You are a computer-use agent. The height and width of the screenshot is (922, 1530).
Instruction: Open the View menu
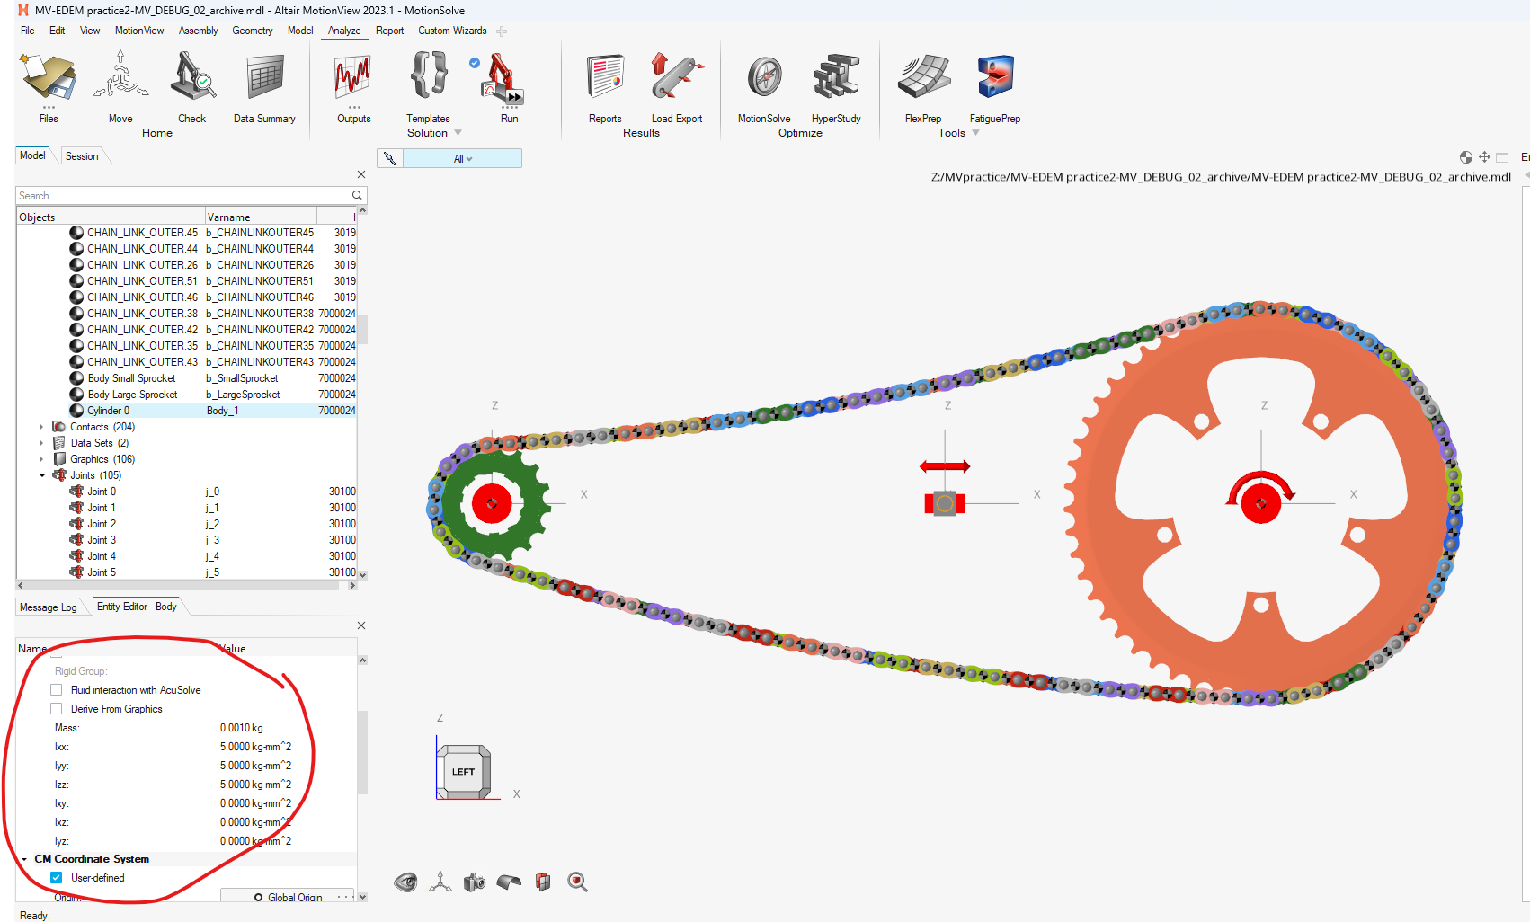(90, 31)
